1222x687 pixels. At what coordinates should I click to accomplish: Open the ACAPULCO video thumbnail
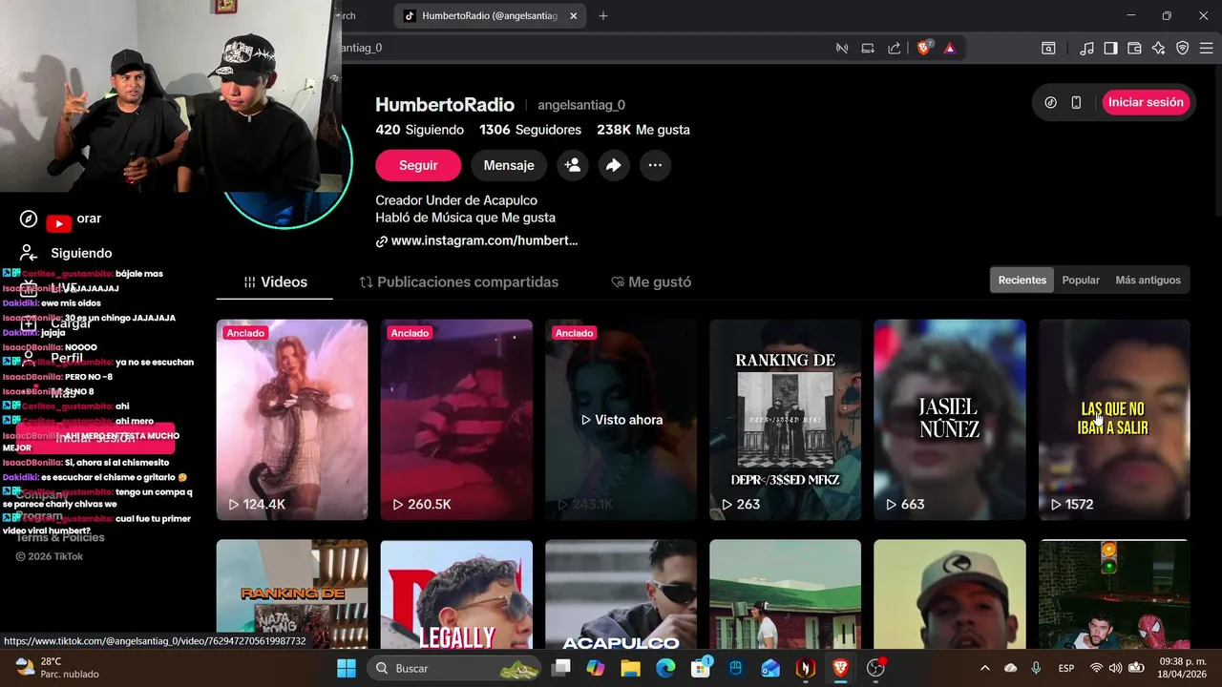621,594
